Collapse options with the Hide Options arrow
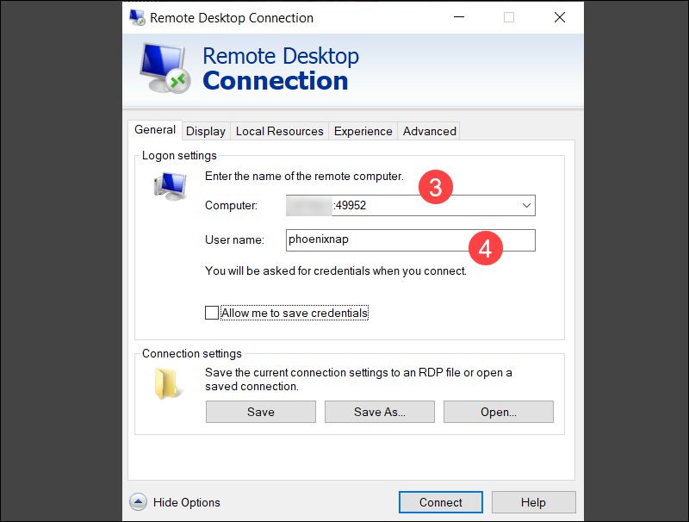 (138, 502)
